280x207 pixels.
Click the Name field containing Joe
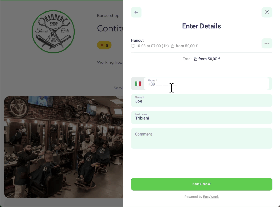(x=201, y=101)
